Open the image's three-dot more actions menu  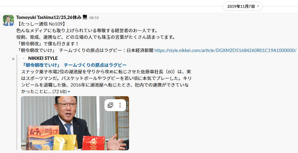[120, 105]
